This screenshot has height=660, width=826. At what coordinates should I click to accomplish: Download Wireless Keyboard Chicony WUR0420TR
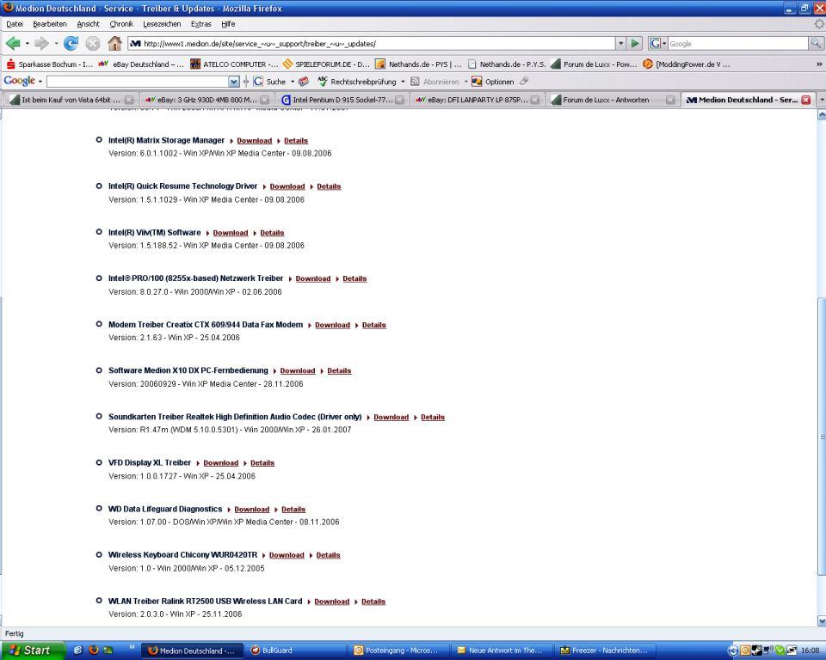(287, 555)
